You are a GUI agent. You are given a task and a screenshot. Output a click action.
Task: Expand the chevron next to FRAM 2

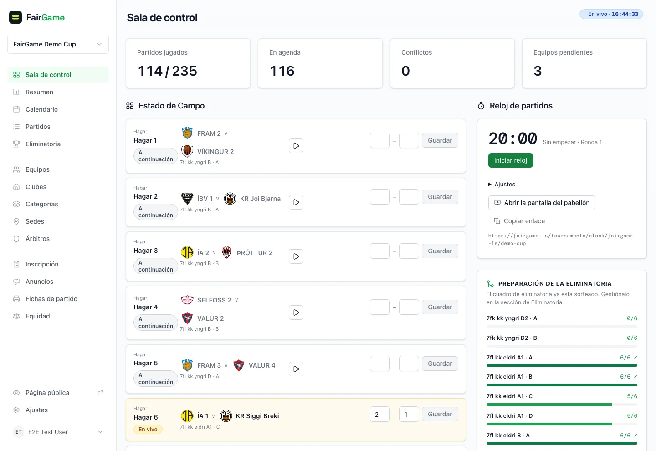[x=226, y=133]
